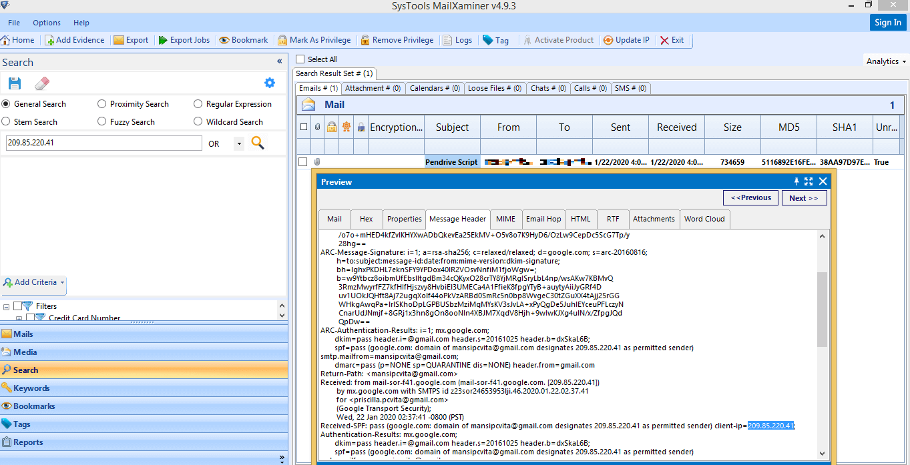
Task: Open Logs from toolbar
Action: 457,40
